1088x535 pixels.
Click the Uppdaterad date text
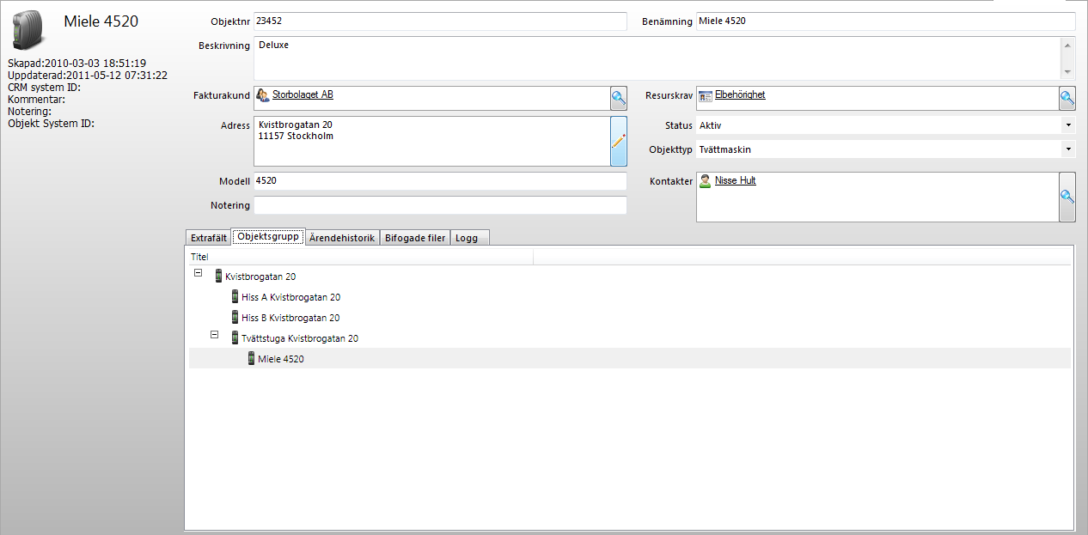[88, 75]
